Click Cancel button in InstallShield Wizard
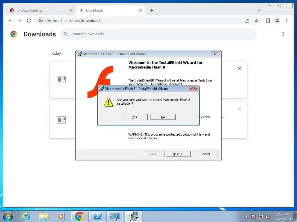297x222 pixels. (205, 154)
